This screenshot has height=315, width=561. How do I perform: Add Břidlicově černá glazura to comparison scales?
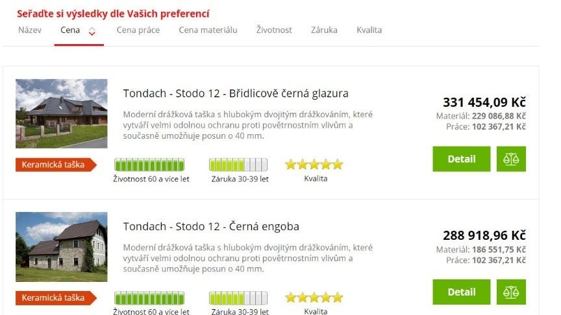(511, 159)
